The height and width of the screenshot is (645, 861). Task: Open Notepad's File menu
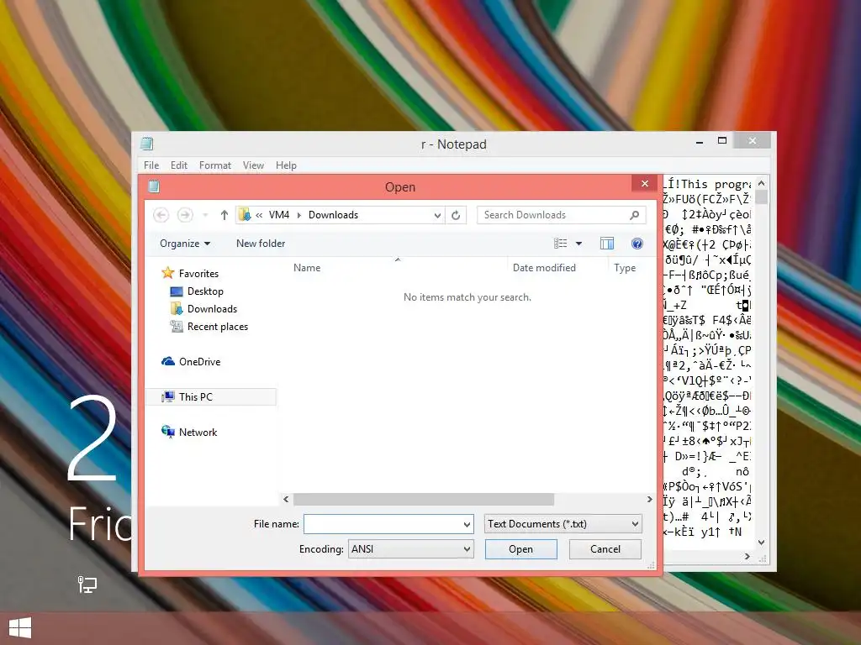click(151, 165)
